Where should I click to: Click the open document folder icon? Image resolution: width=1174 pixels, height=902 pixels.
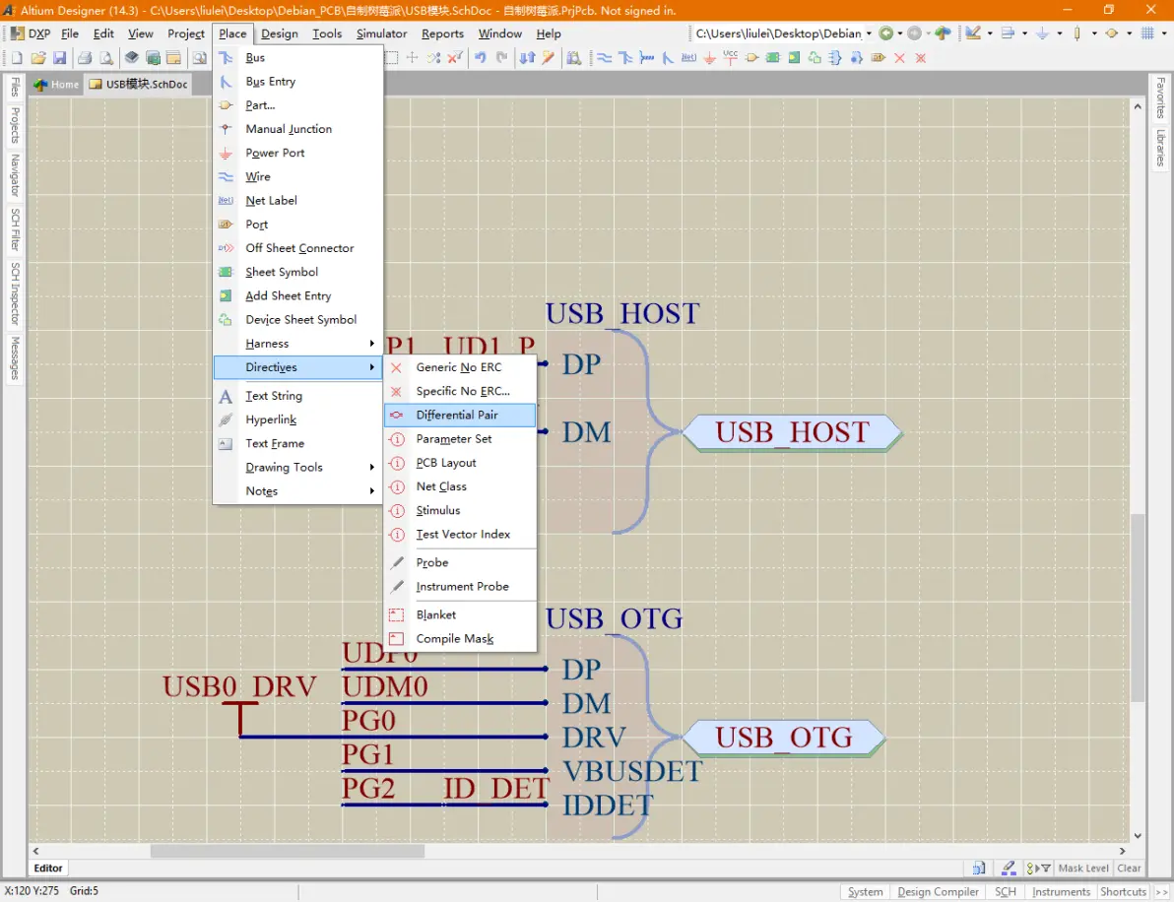(x=38, y=58)
